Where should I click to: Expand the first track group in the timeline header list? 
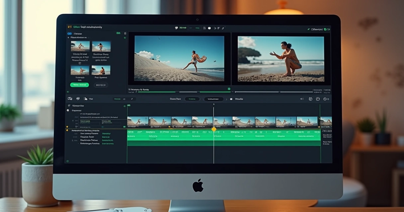click(69, 106)
